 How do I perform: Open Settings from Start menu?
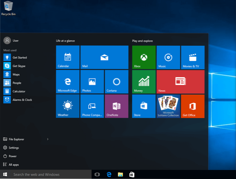14,148
